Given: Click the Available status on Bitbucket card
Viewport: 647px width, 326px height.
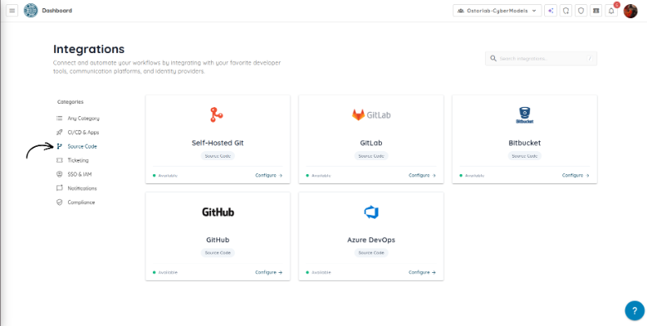Looking at the screenshot, I should click(472, 176).
